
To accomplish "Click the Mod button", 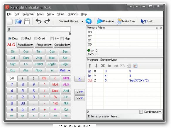I will [55, 84].
